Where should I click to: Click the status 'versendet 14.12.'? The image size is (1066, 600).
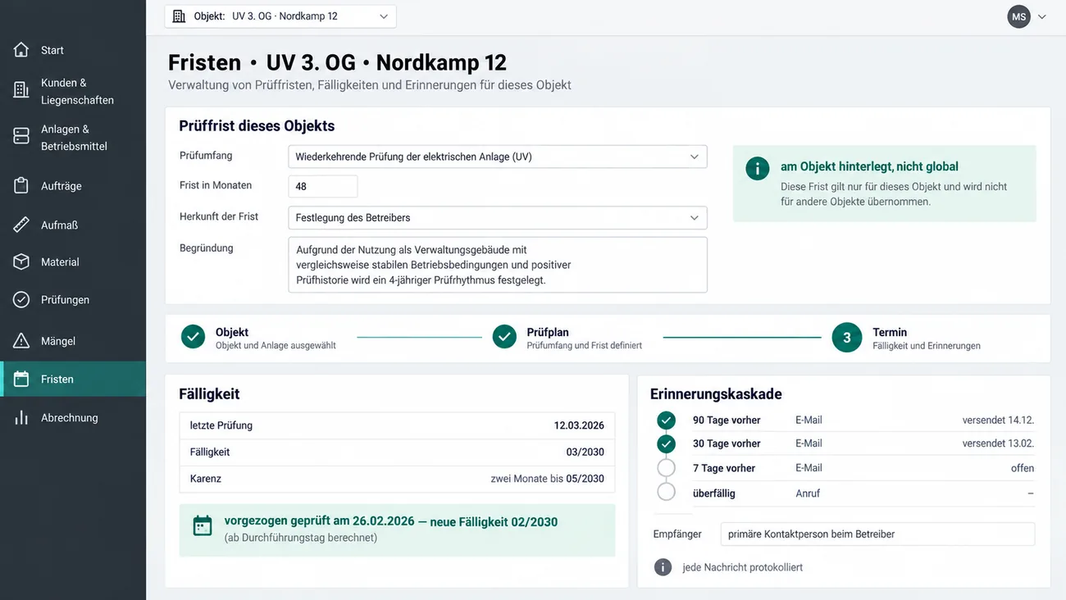click(998, 420)
